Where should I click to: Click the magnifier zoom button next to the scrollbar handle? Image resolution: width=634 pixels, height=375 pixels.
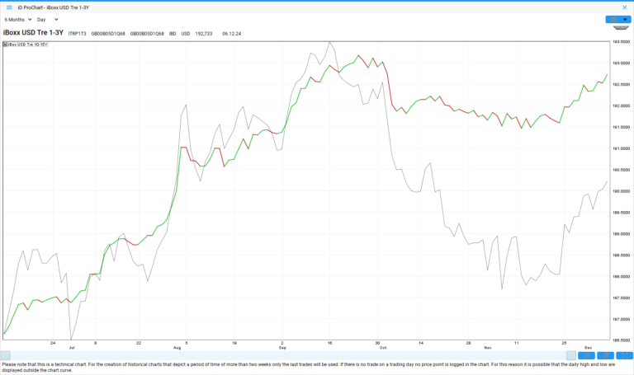[586, 355]
